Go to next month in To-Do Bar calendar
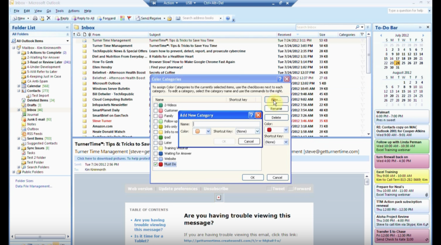The height and width of the screenshot is (245, 441). tap(423, 35)
